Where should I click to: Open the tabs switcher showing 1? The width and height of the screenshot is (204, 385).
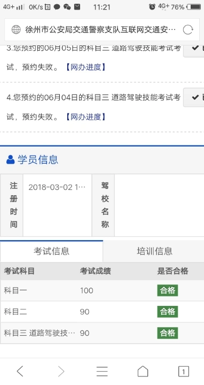tap(183, 371)
